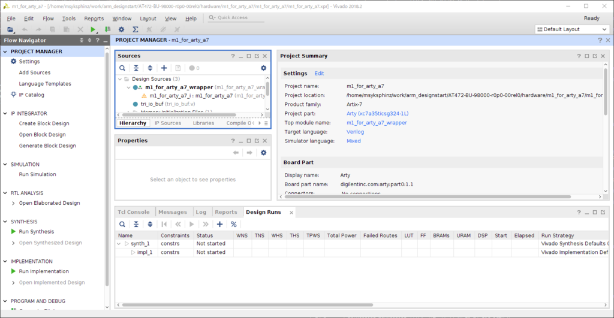Click green Run Implementation arrow icon

pos(14,271)
